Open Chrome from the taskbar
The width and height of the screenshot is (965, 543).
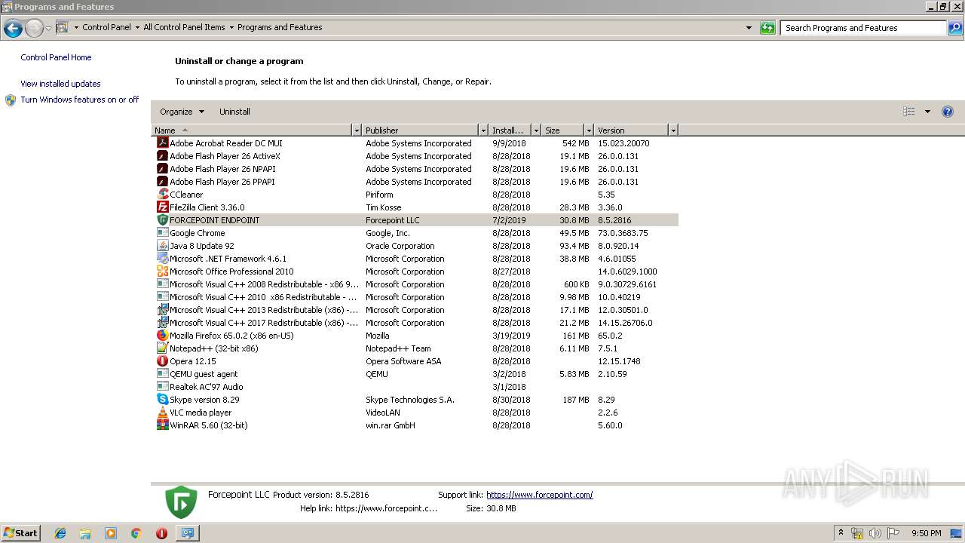136,533
